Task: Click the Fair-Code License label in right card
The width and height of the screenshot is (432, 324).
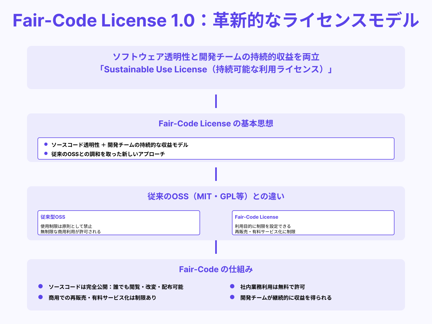Action: (x=256, y=217)
